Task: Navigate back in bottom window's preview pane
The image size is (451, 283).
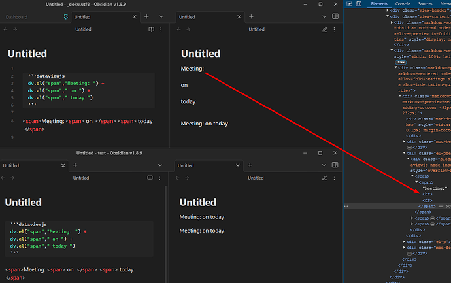Action: [x=178, y=178]
